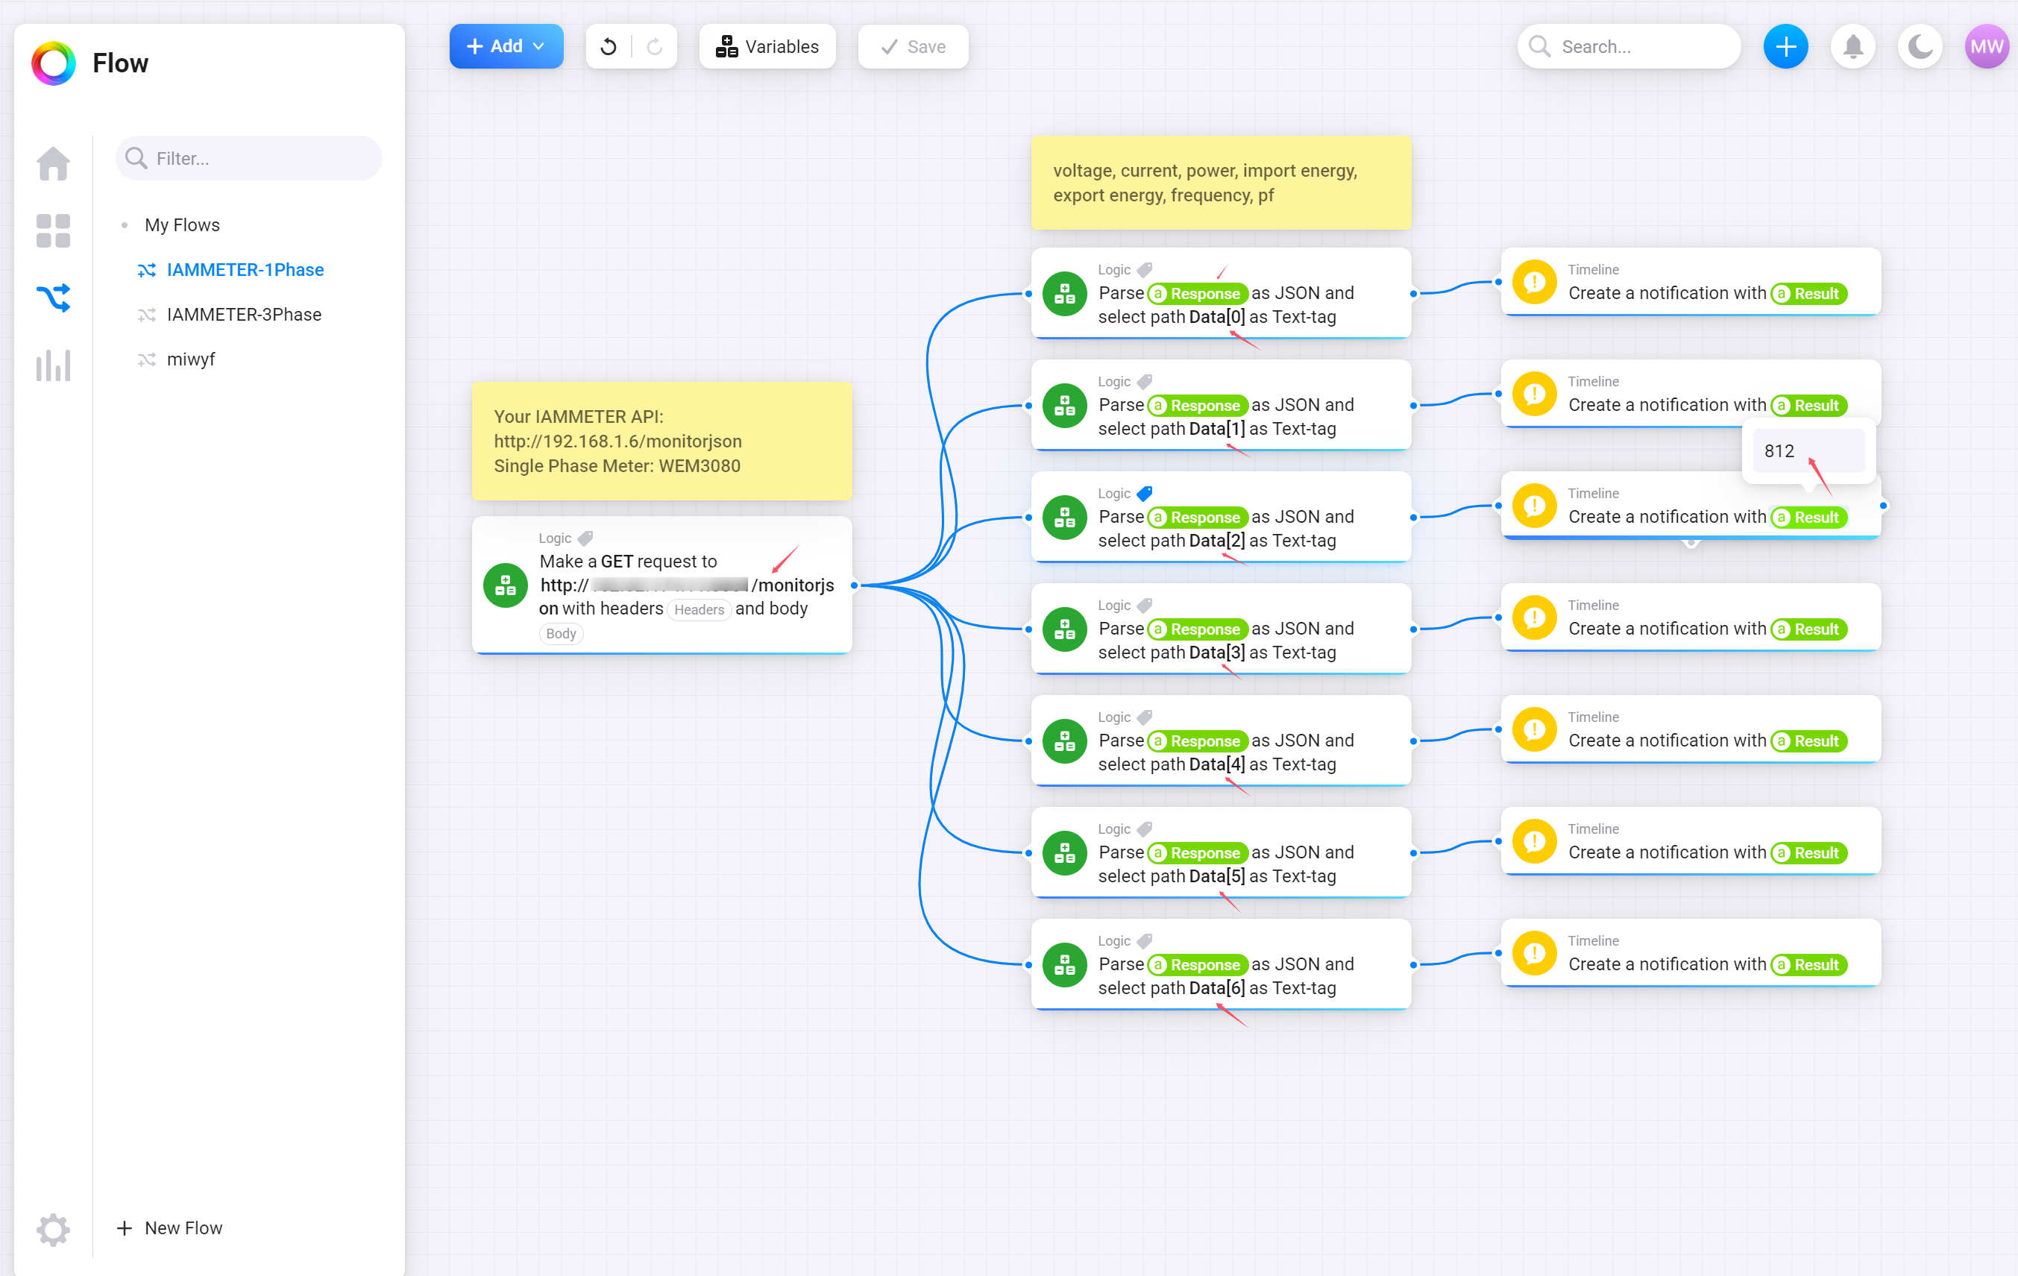The width and height of the screenshot is (2018, 1276).
Task: Click grey tag icon on Data[0] card
Action: coord(1144,270)
